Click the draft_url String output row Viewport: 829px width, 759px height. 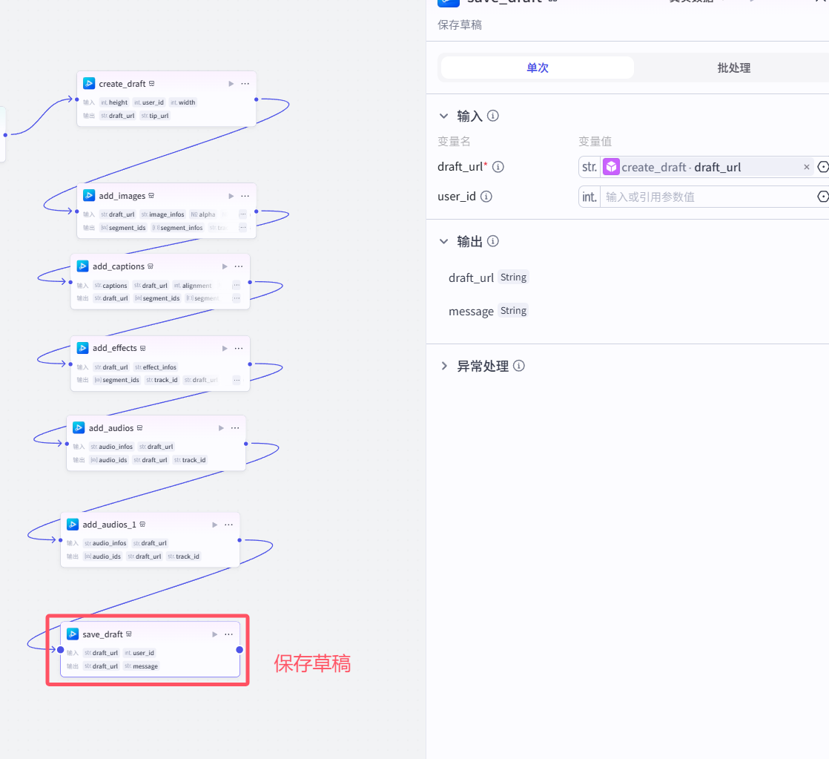pos(488,277)
